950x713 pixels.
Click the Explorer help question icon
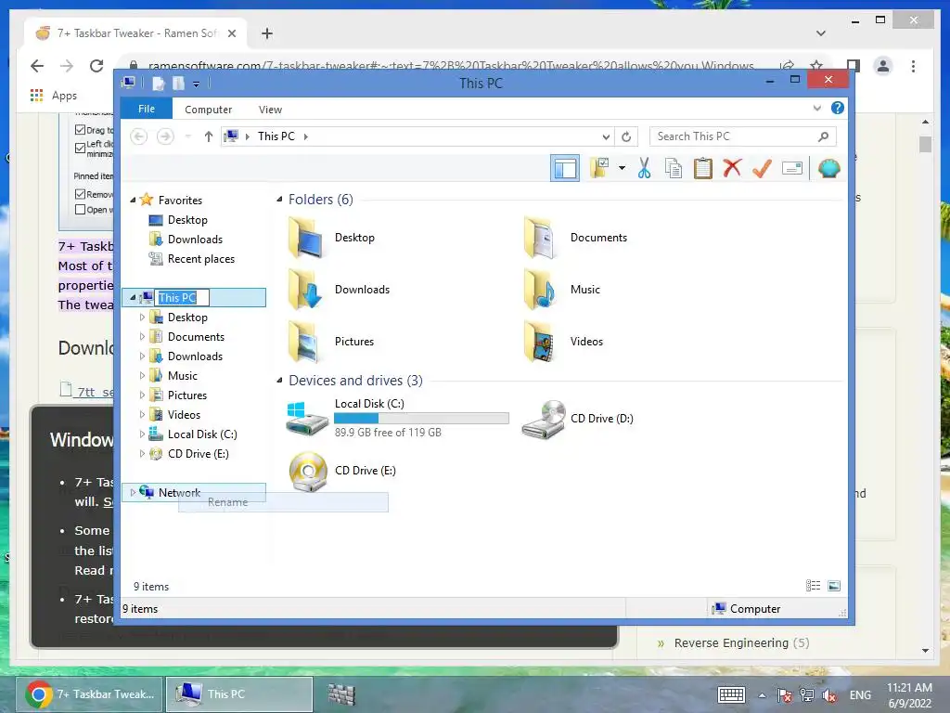838,108
